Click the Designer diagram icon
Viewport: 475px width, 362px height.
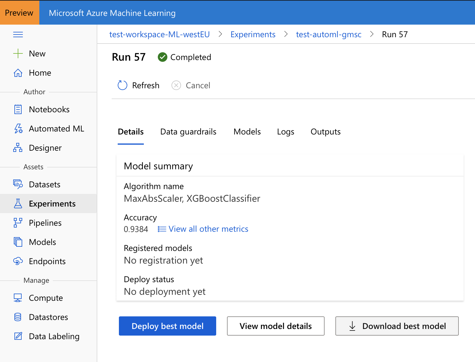(18, 148)
